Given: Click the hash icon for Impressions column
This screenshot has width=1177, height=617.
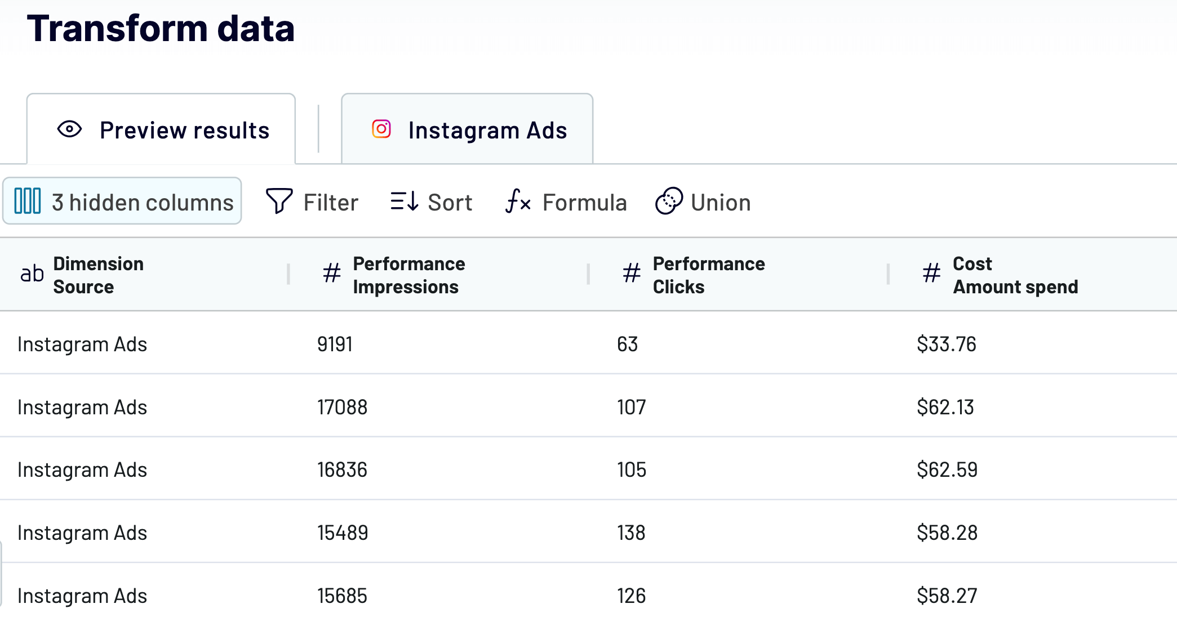Looking at the screenshot, I should click(332, 274).
